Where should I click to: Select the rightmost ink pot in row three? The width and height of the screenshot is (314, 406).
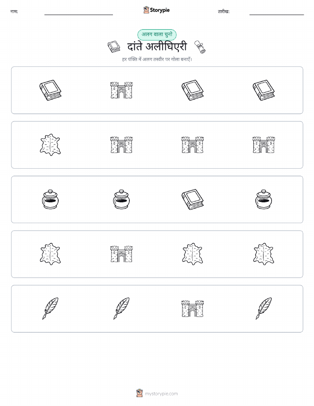click(264, 199)
